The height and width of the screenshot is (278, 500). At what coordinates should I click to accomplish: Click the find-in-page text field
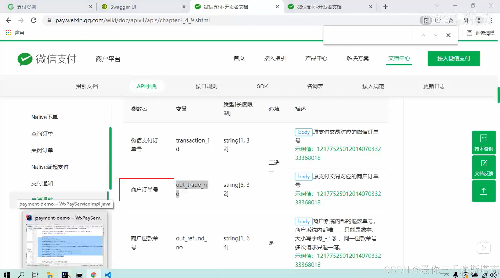[368, 35]
